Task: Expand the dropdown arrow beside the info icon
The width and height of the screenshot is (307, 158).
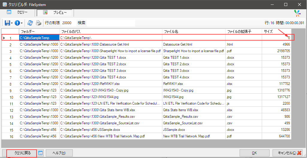Action: click(22, 23)
